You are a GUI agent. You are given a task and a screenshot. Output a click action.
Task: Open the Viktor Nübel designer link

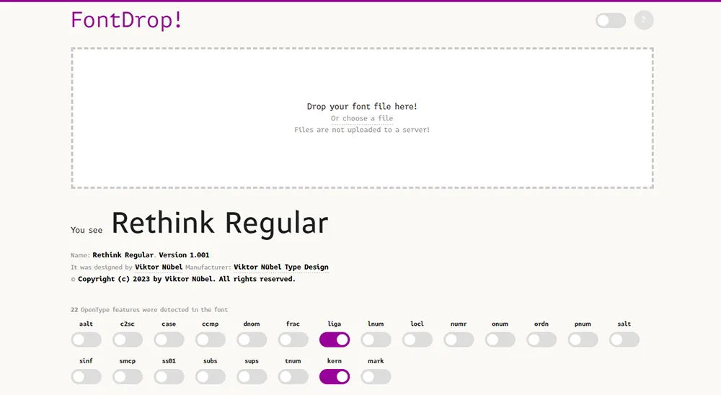coord(159,267)
